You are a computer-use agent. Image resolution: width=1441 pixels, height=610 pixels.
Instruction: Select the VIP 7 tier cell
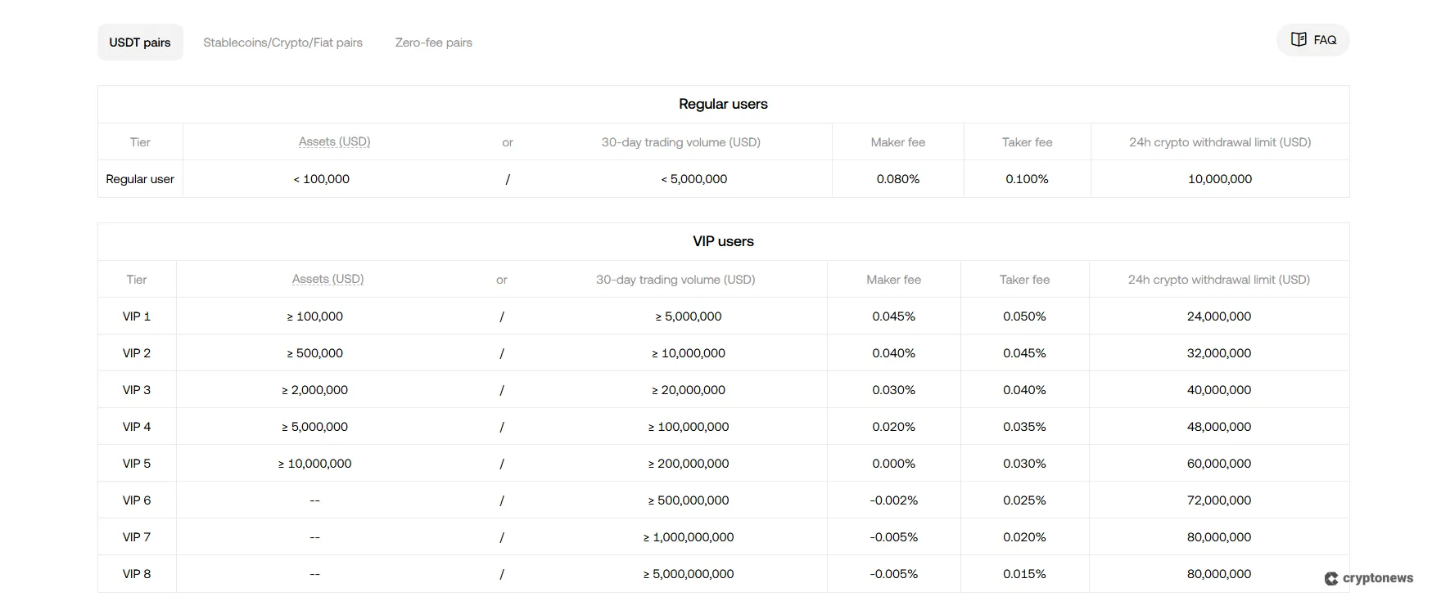pyautogui.click(x=137, y=537)
